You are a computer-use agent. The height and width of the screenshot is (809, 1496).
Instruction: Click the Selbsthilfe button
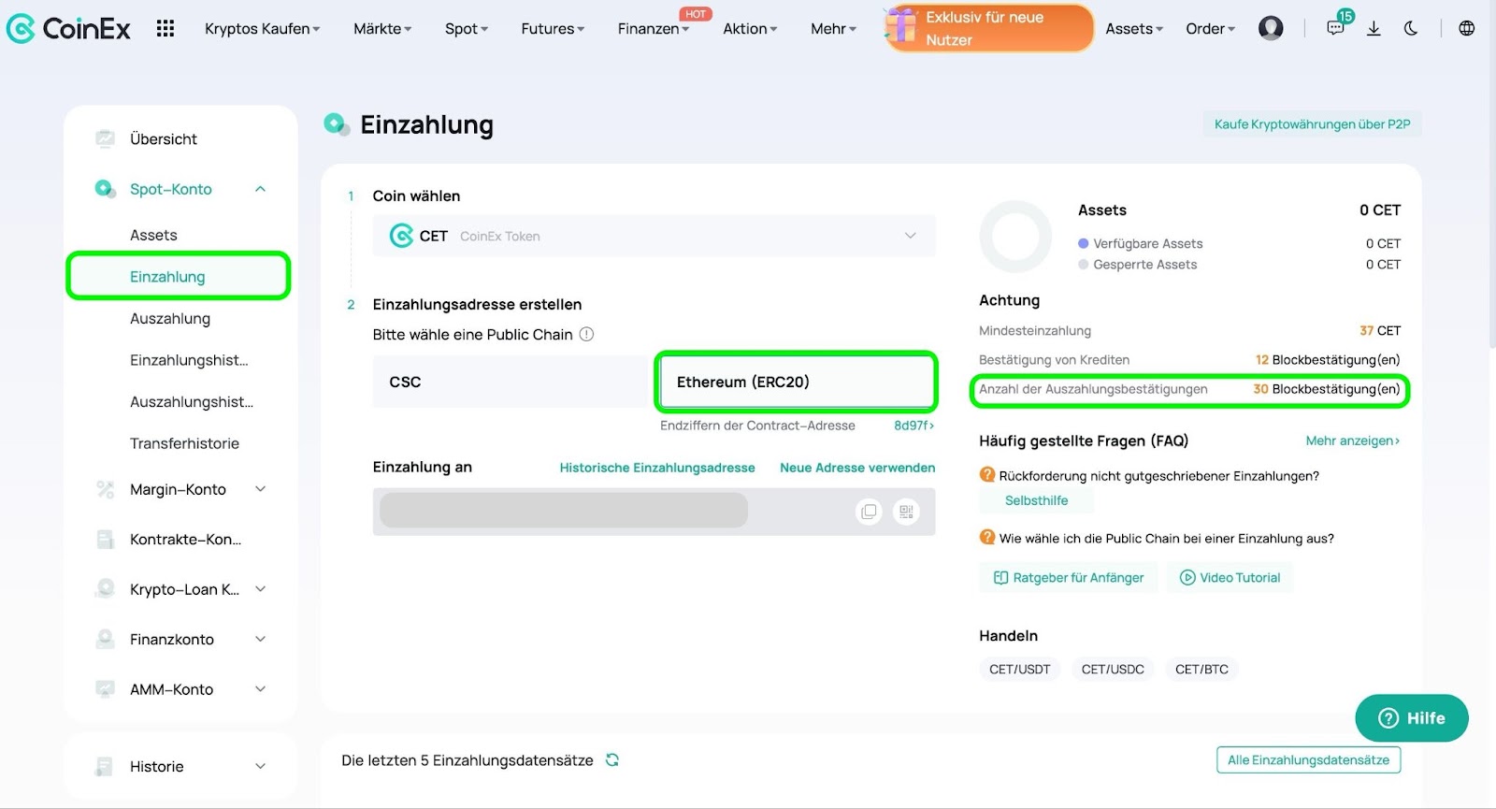(x=1036, y=500)
